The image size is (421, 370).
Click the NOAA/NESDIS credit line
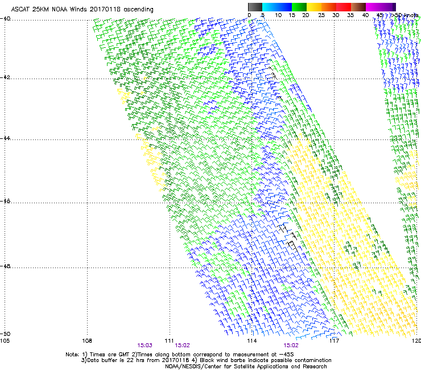click(246, 367)
